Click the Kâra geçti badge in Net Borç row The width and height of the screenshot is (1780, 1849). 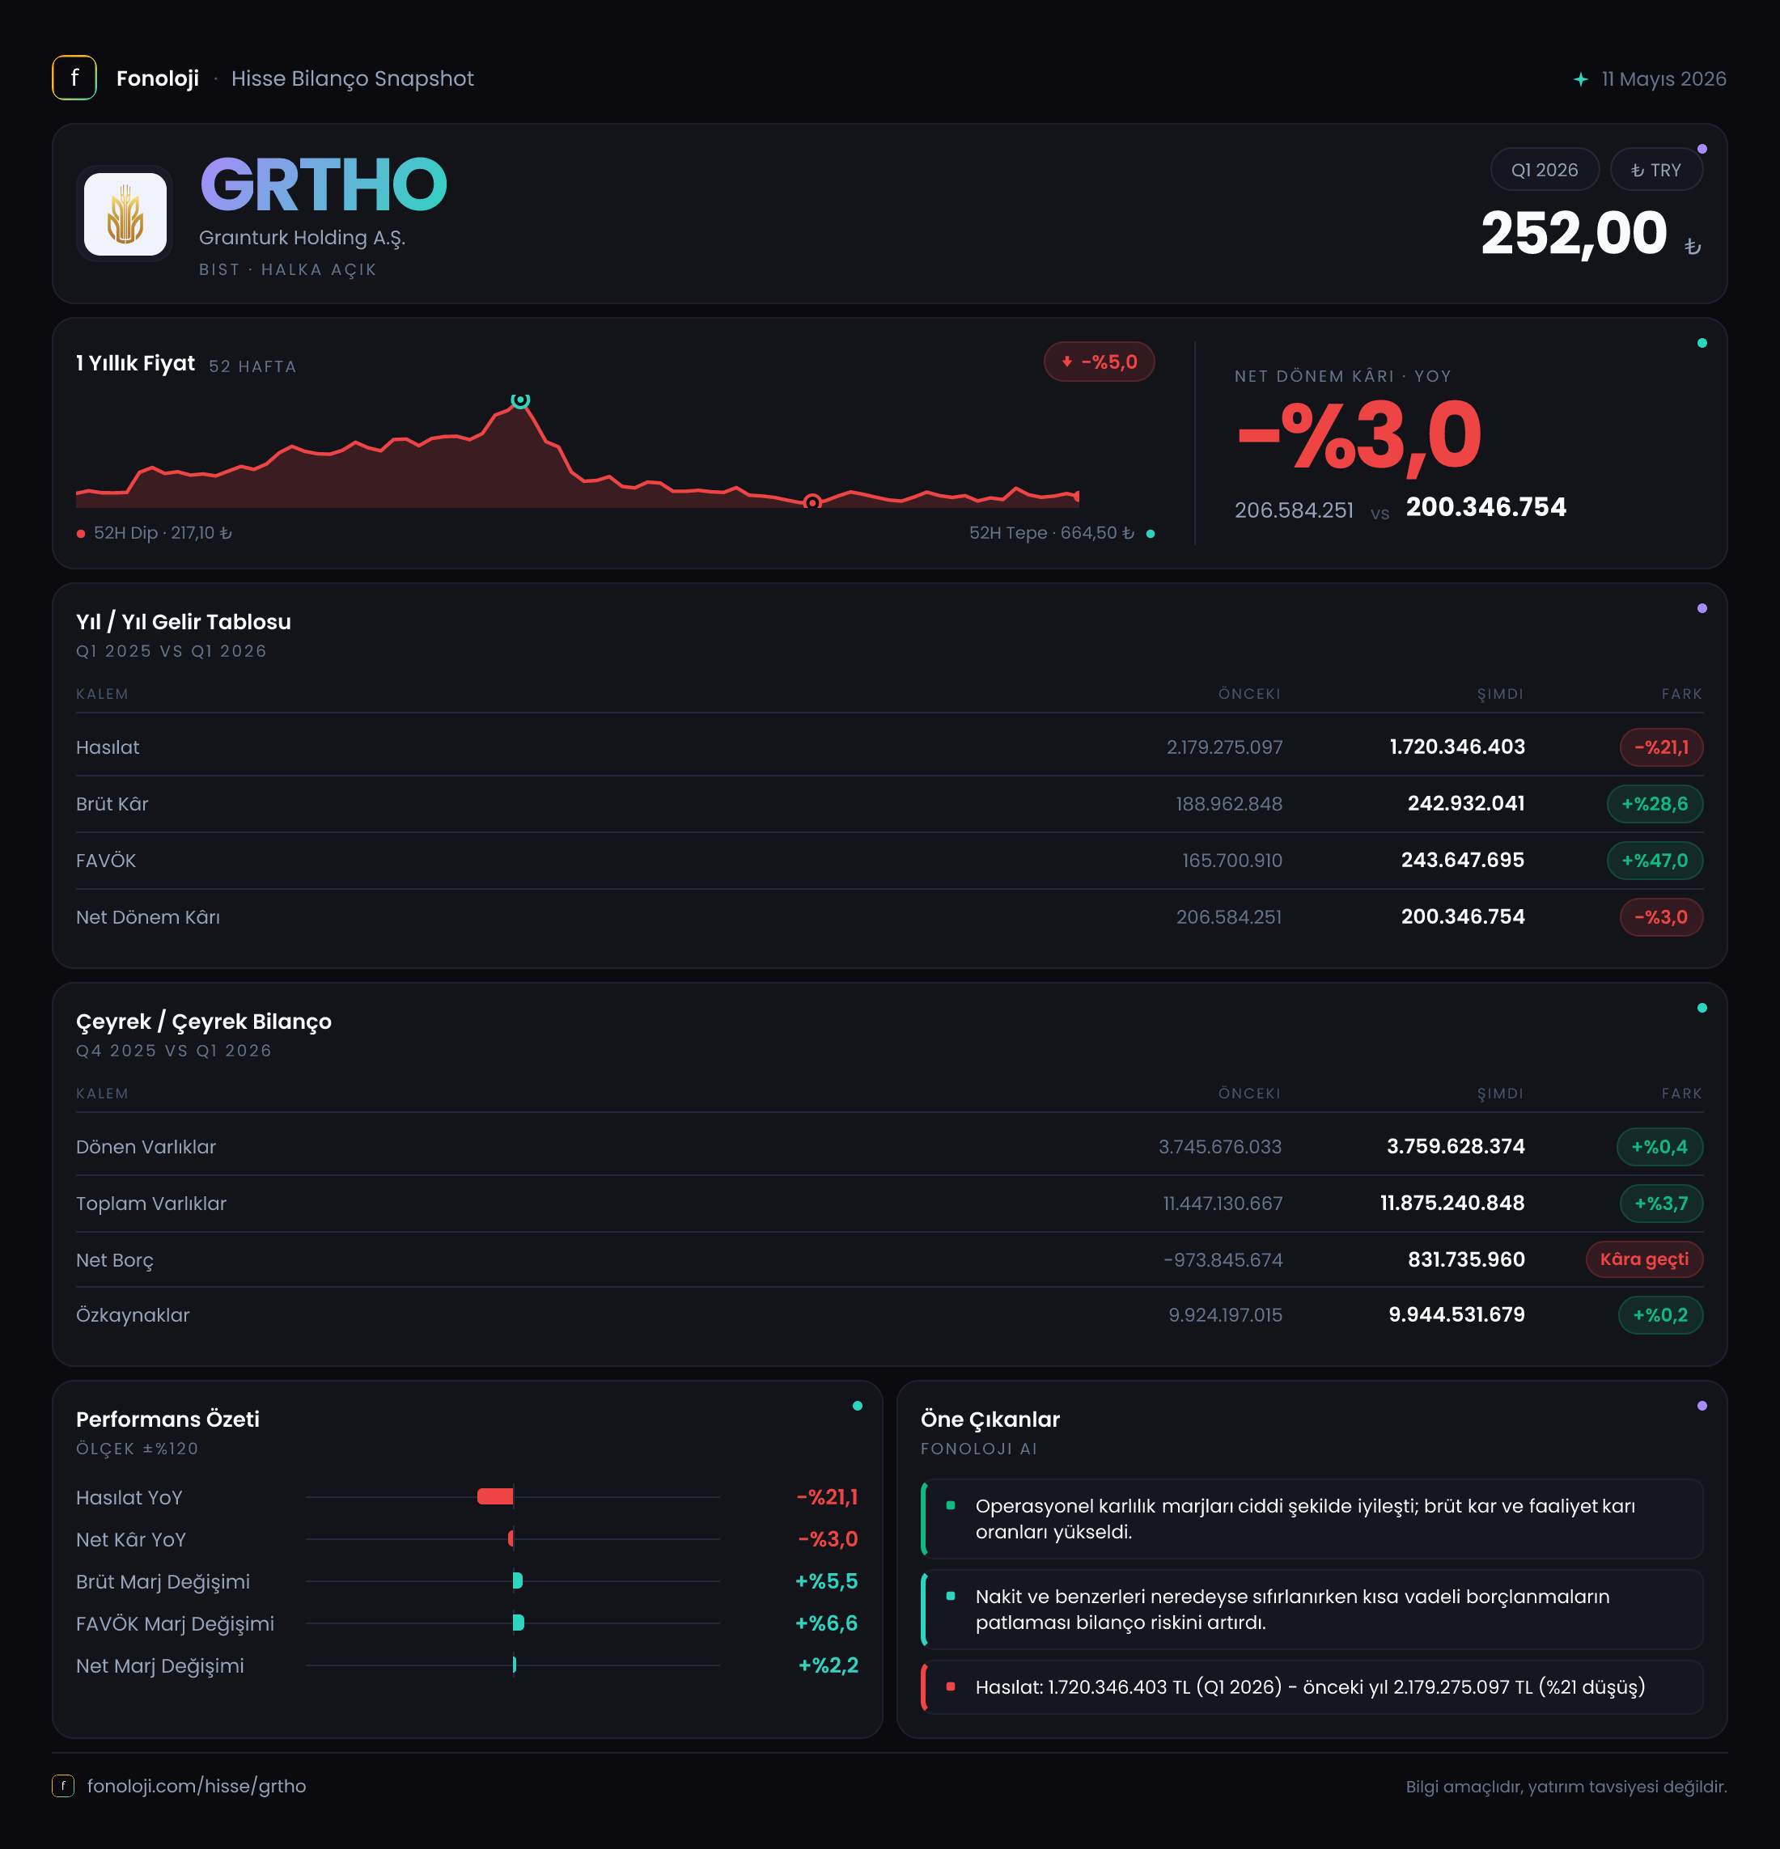[1644, 1259]
